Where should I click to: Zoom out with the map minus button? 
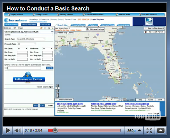(57, 96)
